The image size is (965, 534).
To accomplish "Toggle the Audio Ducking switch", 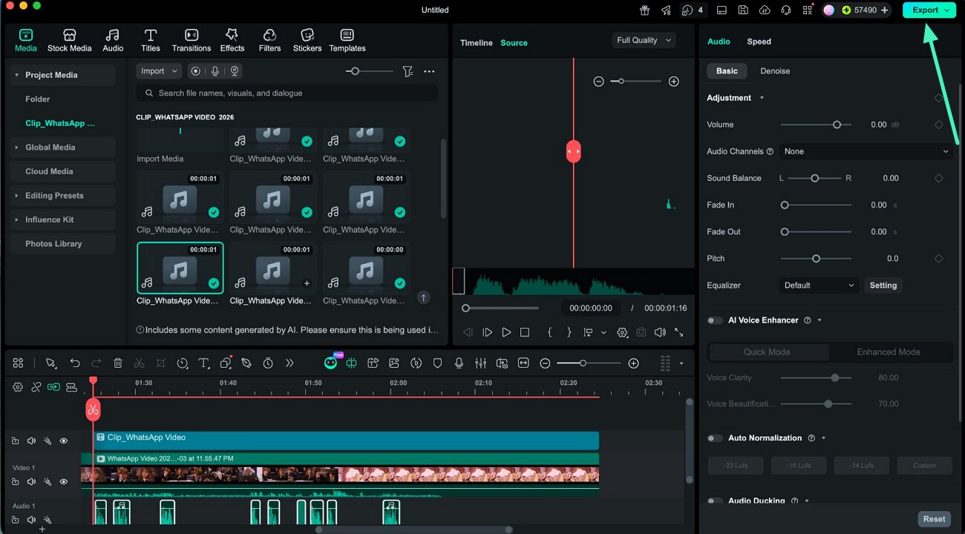I will click(x=715, y=501).
